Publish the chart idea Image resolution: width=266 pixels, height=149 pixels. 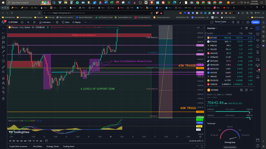coord(255,22)
